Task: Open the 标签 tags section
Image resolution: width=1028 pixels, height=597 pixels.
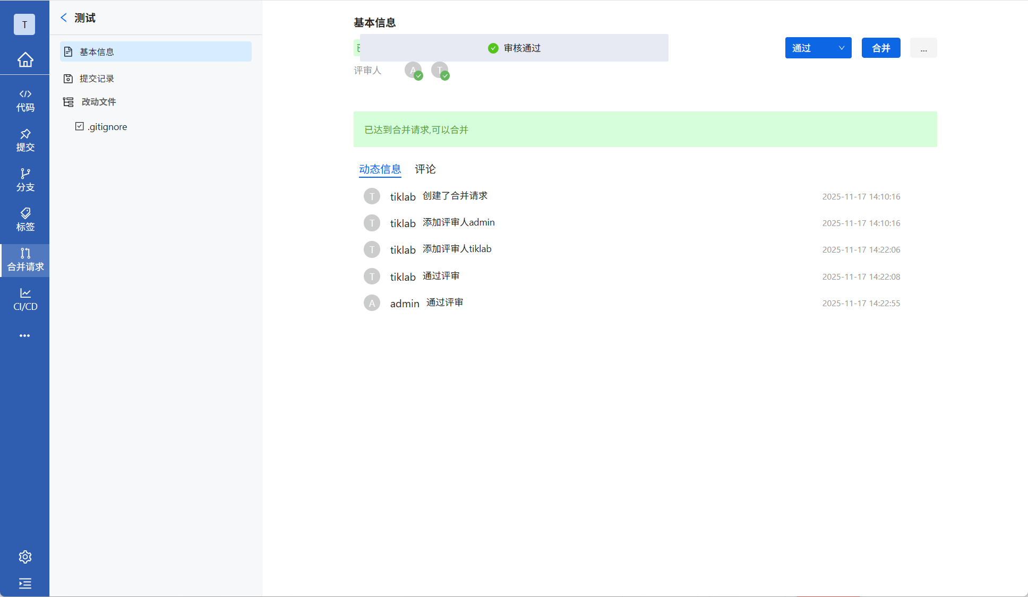Action: (x=25, y=220)
